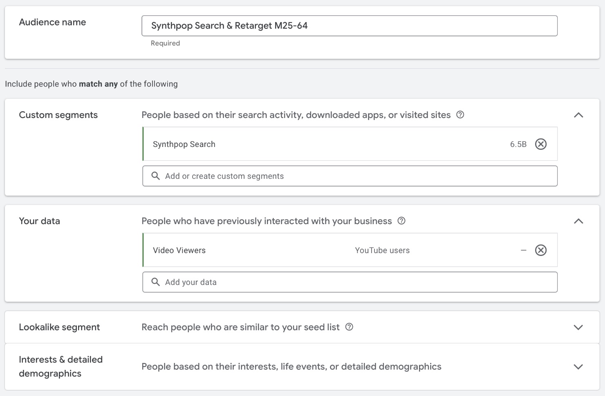The width and height of the screenshot is (605, 396).
Task: Select the Synthpop Search segment name
Action: tap(184, 144)
